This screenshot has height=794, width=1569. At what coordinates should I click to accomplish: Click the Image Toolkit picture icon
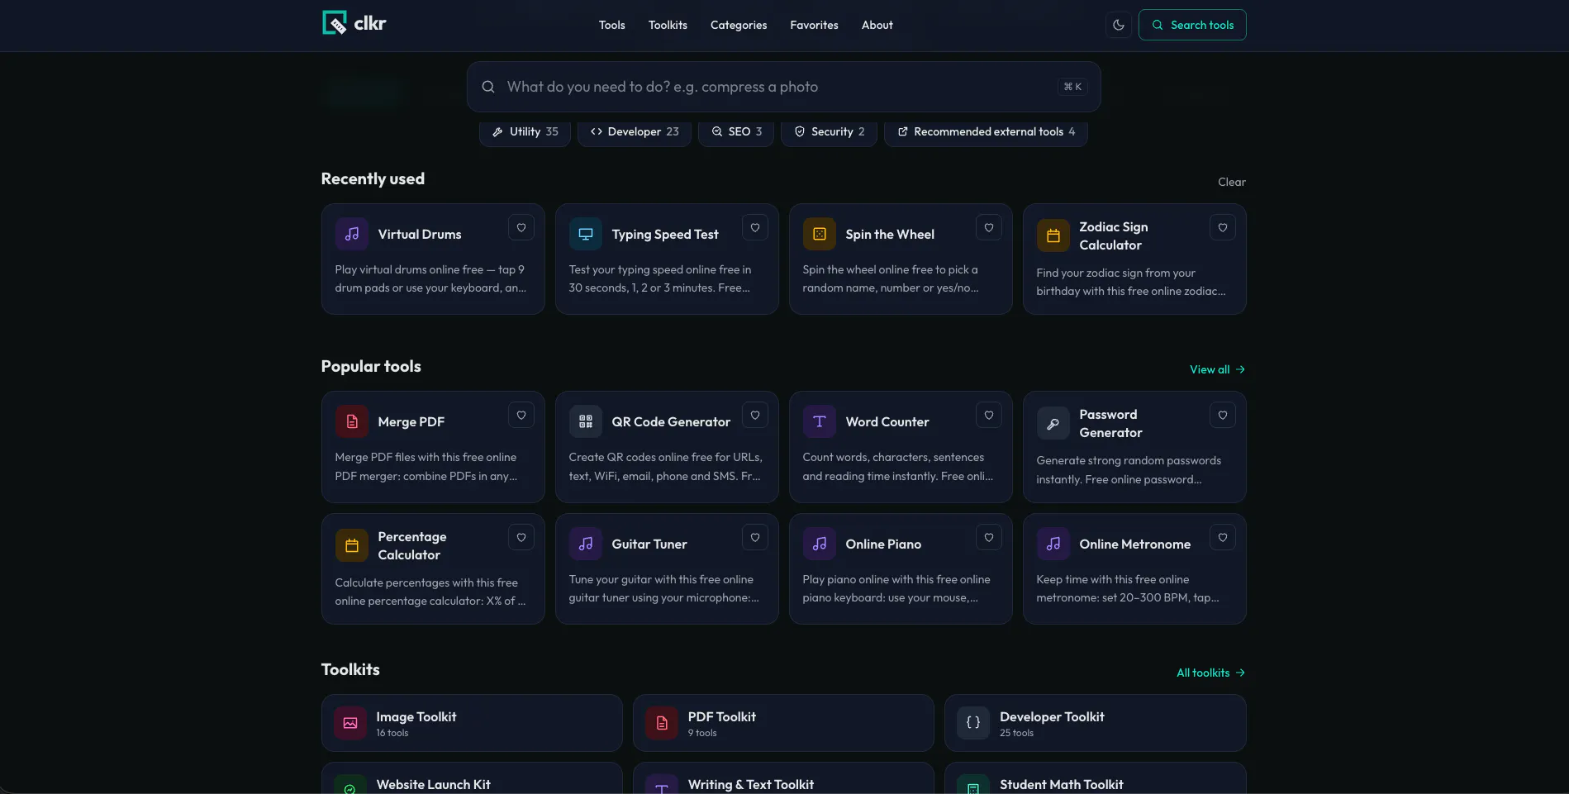[350, 723]
